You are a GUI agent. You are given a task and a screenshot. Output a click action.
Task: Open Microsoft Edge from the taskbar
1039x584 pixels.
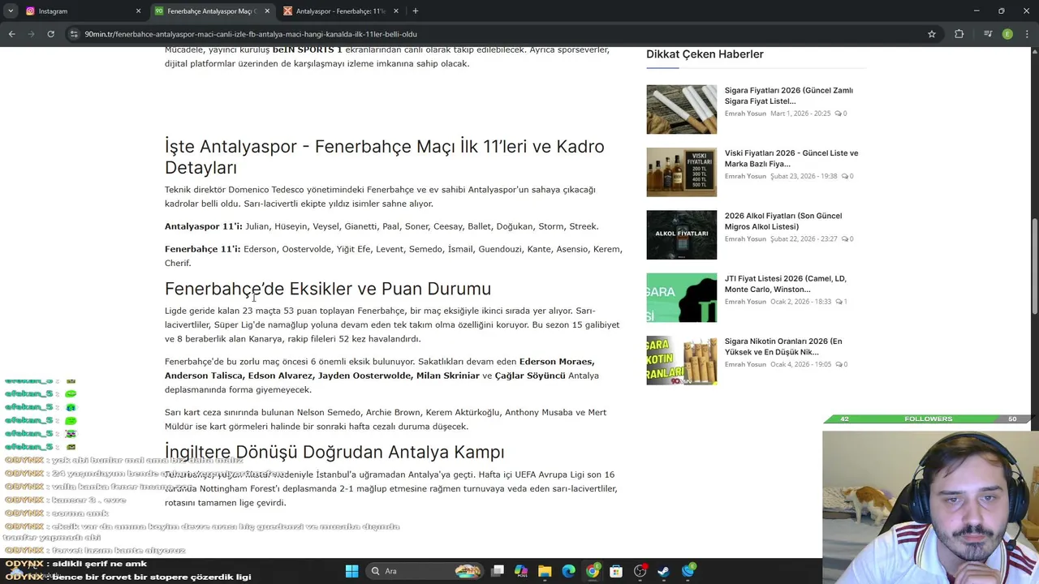(x=568, y=571)
